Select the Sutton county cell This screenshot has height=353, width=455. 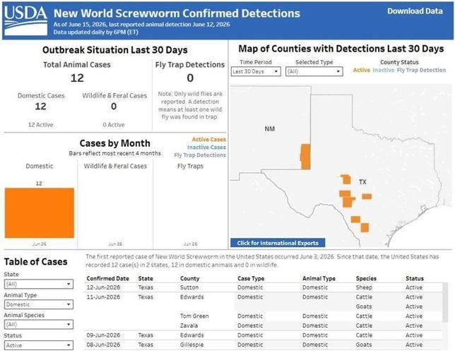(x=189, y=287)
